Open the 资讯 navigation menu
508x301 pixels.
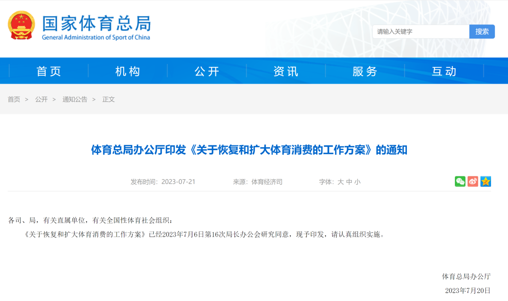286,71
